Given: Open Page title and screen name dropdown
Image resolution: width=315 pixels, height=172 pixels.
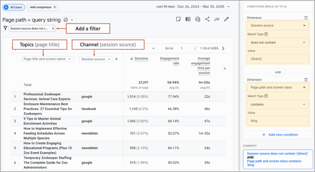Looking at the screenshot, I should [x=47, y=59].
